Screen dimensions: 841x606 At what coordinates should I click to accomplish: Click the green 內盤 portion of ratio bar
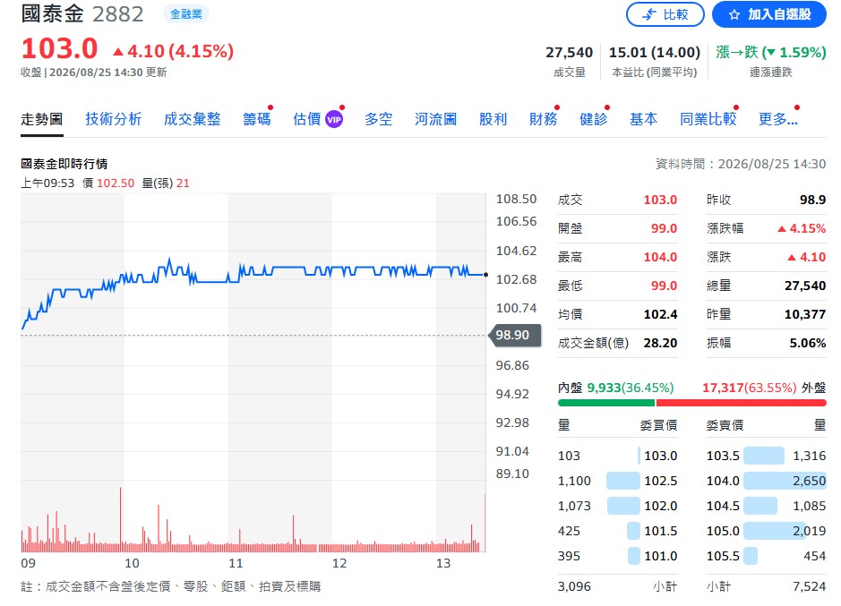coord(606,403)
